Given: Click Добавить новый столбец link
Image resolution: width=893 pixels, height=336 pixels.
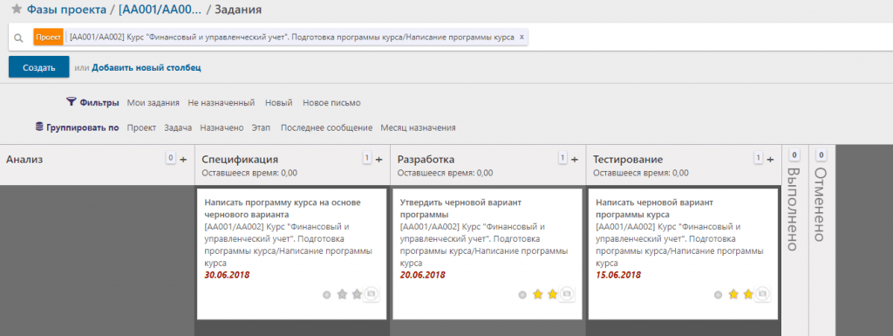Looking at the screenshot, I should coord(147,68).
